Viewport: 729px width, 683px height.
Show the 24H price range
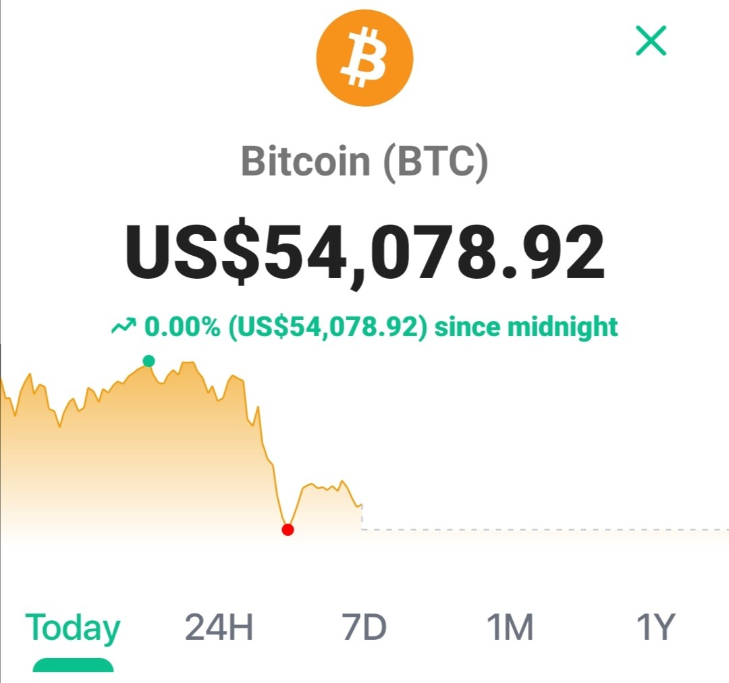(x=219, y=627)
